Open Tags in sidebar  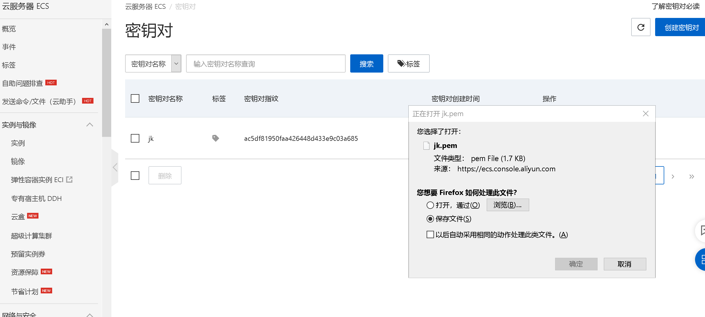(x=9, y=65)
